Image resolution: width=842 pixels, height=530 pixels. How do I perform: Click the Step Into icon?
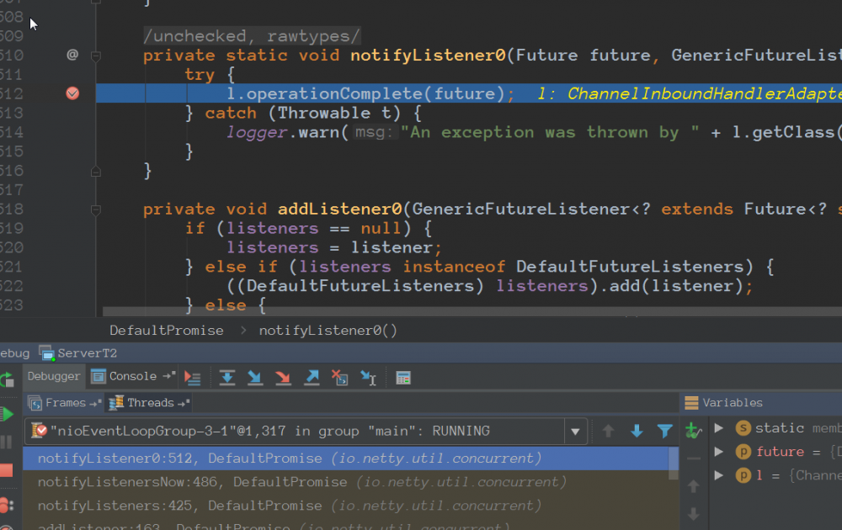tap(255, 378)
